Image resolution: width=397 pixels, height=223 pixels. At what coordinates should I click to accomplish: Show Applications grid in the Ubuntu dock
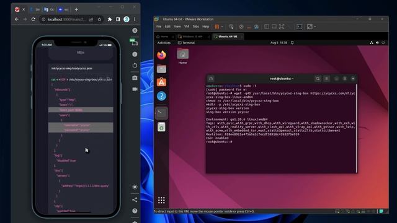coord(161,200)
